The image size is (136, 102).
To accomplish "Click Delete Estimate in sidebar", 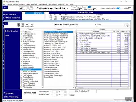I will 10,14.
